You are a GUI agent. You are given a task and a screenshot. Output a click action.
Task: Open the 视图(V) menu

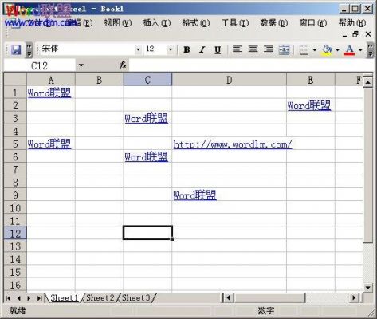coord(117,23)
